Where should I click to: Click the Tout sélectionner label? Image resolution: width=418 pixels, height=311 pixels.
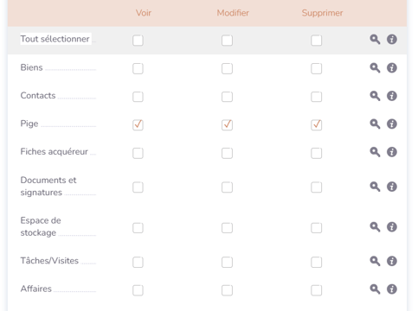click(55, 39)
